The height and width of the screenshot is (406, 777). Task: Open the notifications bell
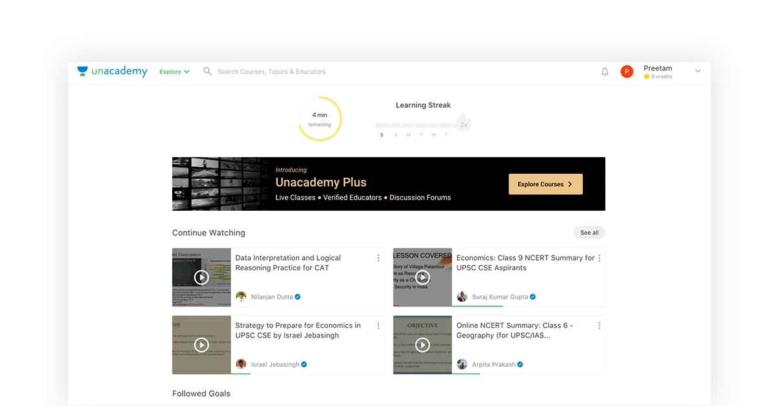[x=605, y=71]
